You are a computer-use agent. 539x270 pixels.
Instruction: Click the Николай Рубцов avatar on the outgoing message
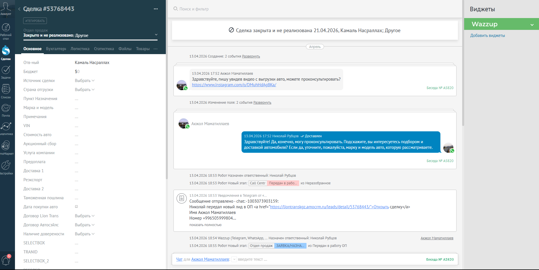[449, 148]
